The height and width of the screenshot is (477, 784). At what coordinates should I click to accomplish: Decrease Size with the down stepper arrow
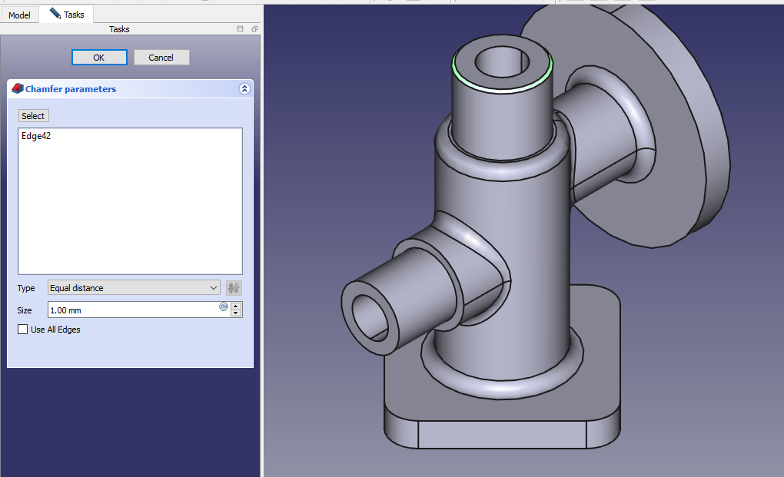pos(236,313)
